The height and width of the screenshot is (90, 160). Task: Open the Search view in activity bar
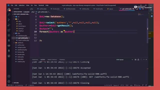pos(9,14)
